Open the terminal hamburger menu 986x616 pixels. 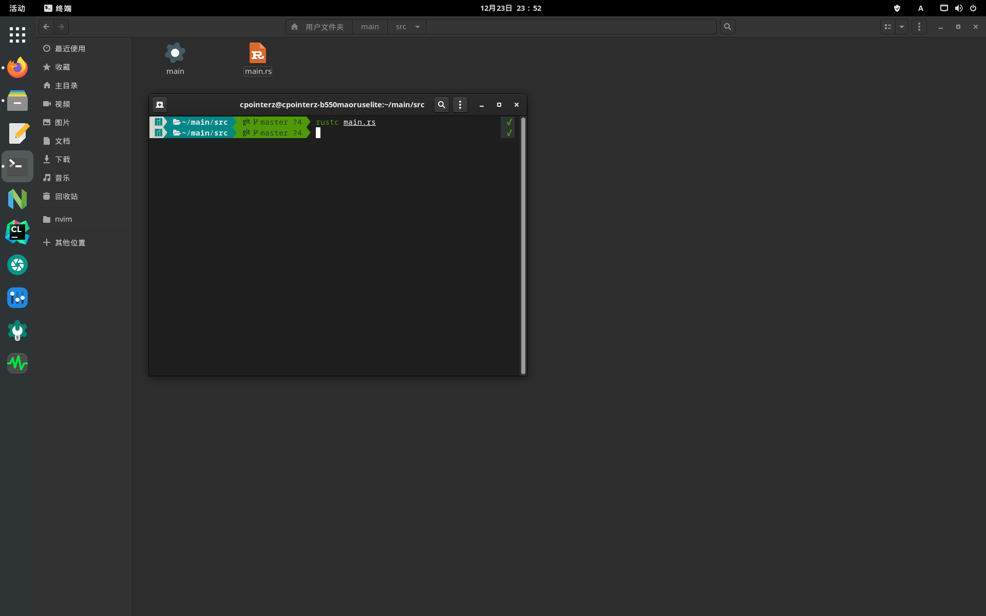(x=460, y=105)
